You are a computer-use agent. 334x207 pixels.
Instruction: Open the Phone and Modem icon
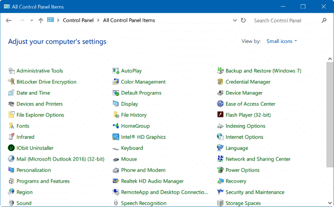tap(115, 170)
